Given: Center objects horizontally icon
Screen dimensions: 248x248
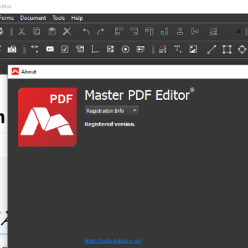Looking at the screenshot, I should coord(180,32).
